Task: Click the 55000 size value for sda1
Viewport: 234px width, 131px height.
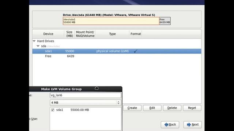Action: [70, 51]
